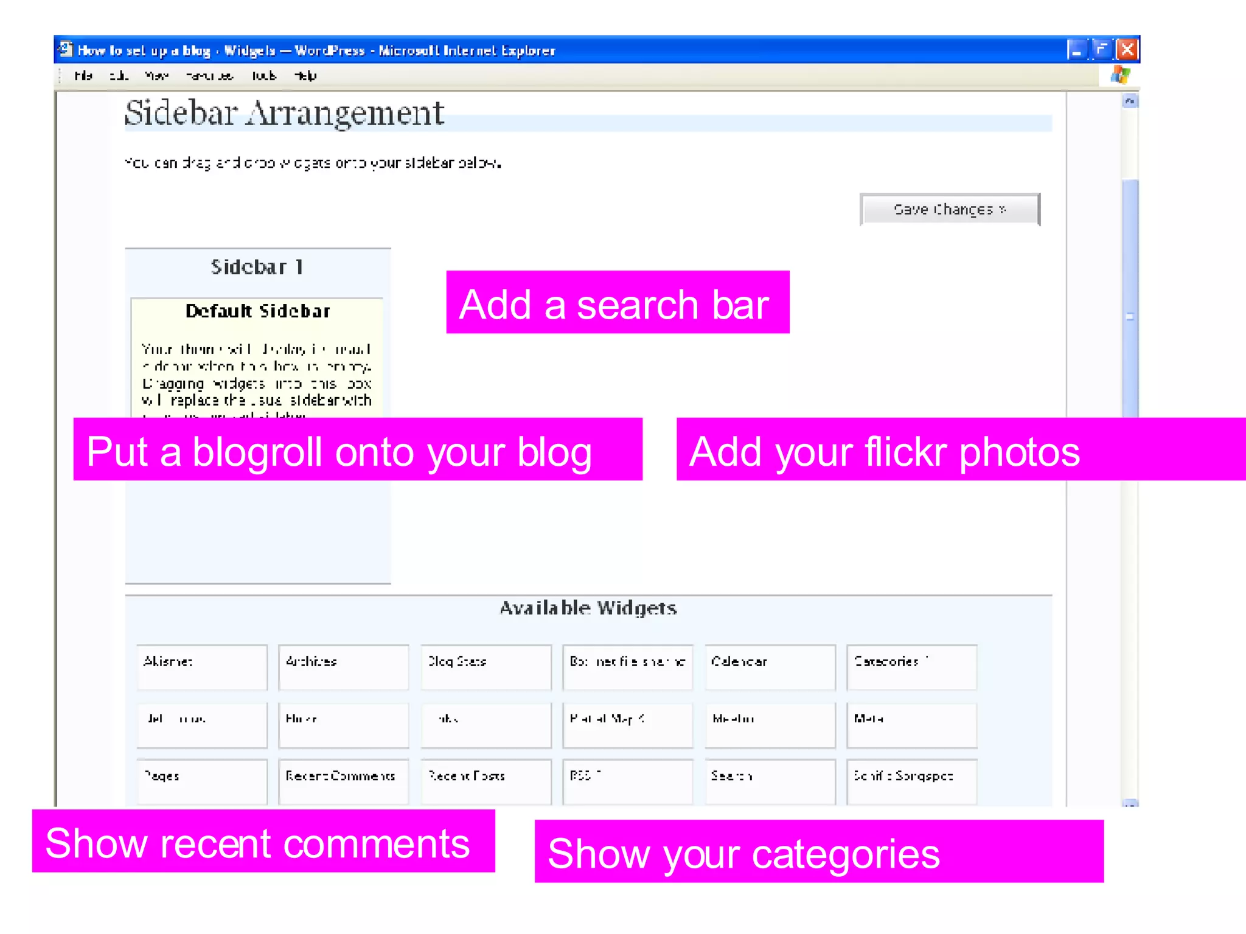1246x934 pixels.
Task: Select the Meebo widget
Action: pyautogui.click(x=770, y=725)
